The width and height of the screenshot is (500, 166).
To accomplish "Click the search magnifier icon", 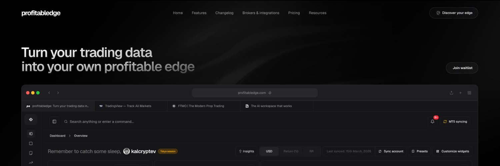I will click(66, 122).
